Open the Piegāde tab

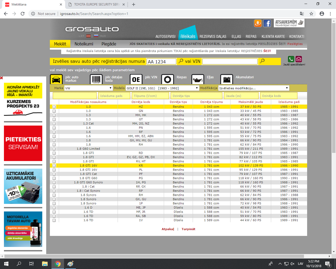[109, 44]
